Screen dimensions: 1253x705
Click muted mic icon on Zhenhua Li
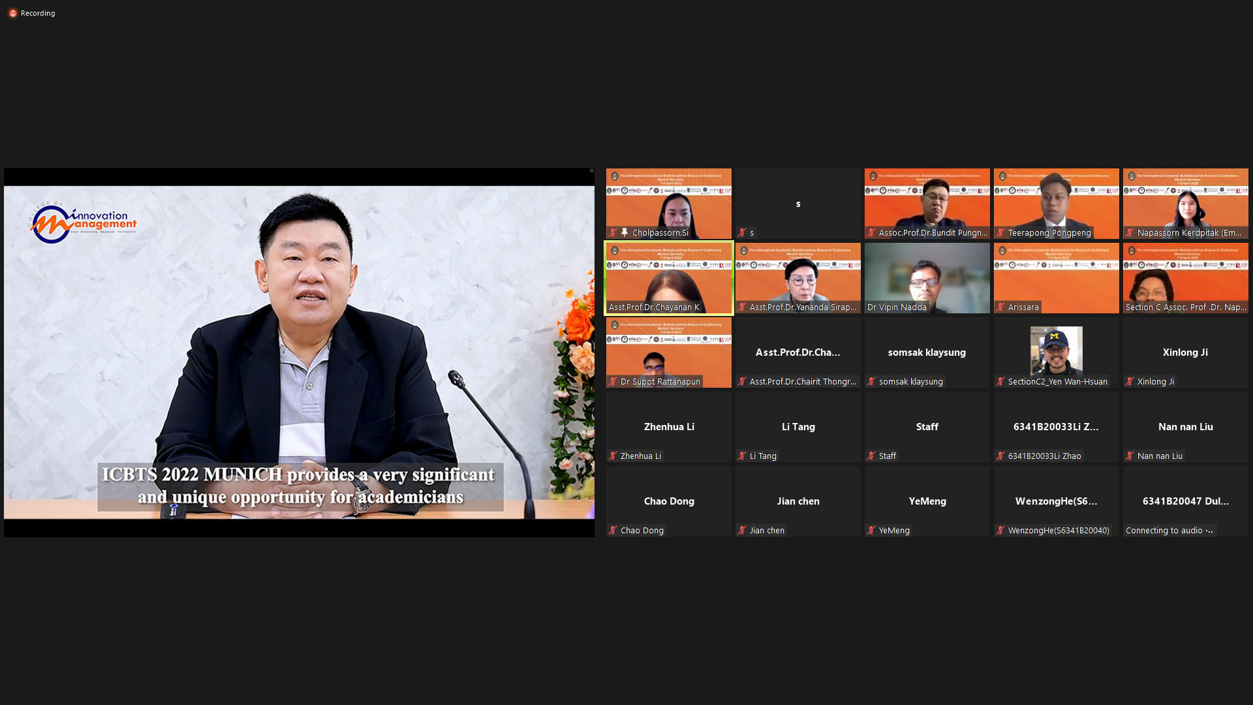click(x=613, y=456)
